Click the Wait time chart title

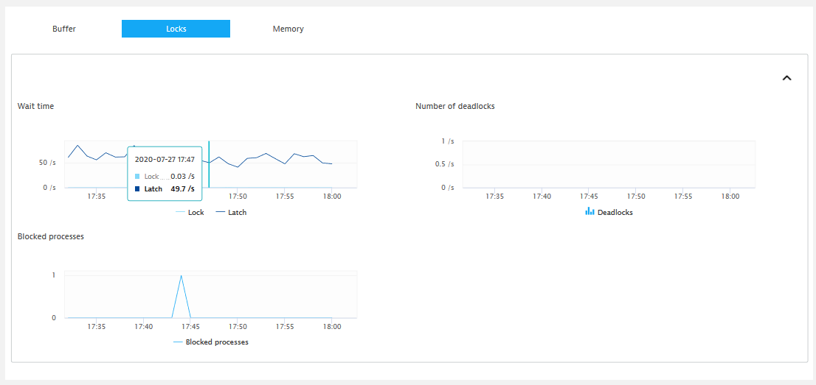(35, 106)
